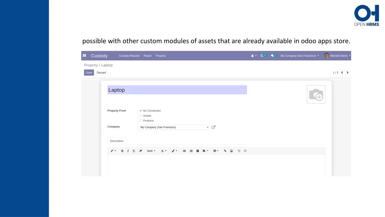Select the Assets radio option
The width and height of the screenshot is (385, 217).
pyautogui.click(x=141, y=116)
